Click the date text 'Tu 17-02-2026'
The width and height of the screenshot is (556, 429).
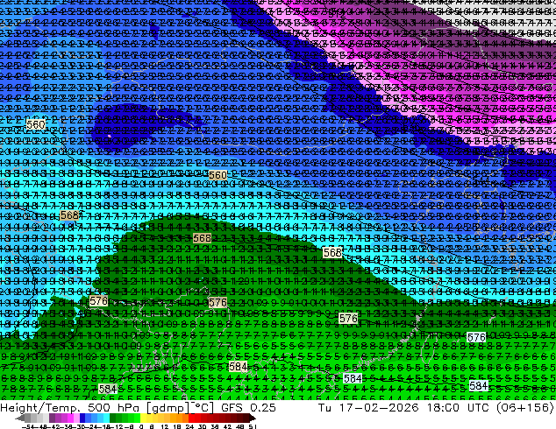368,408
